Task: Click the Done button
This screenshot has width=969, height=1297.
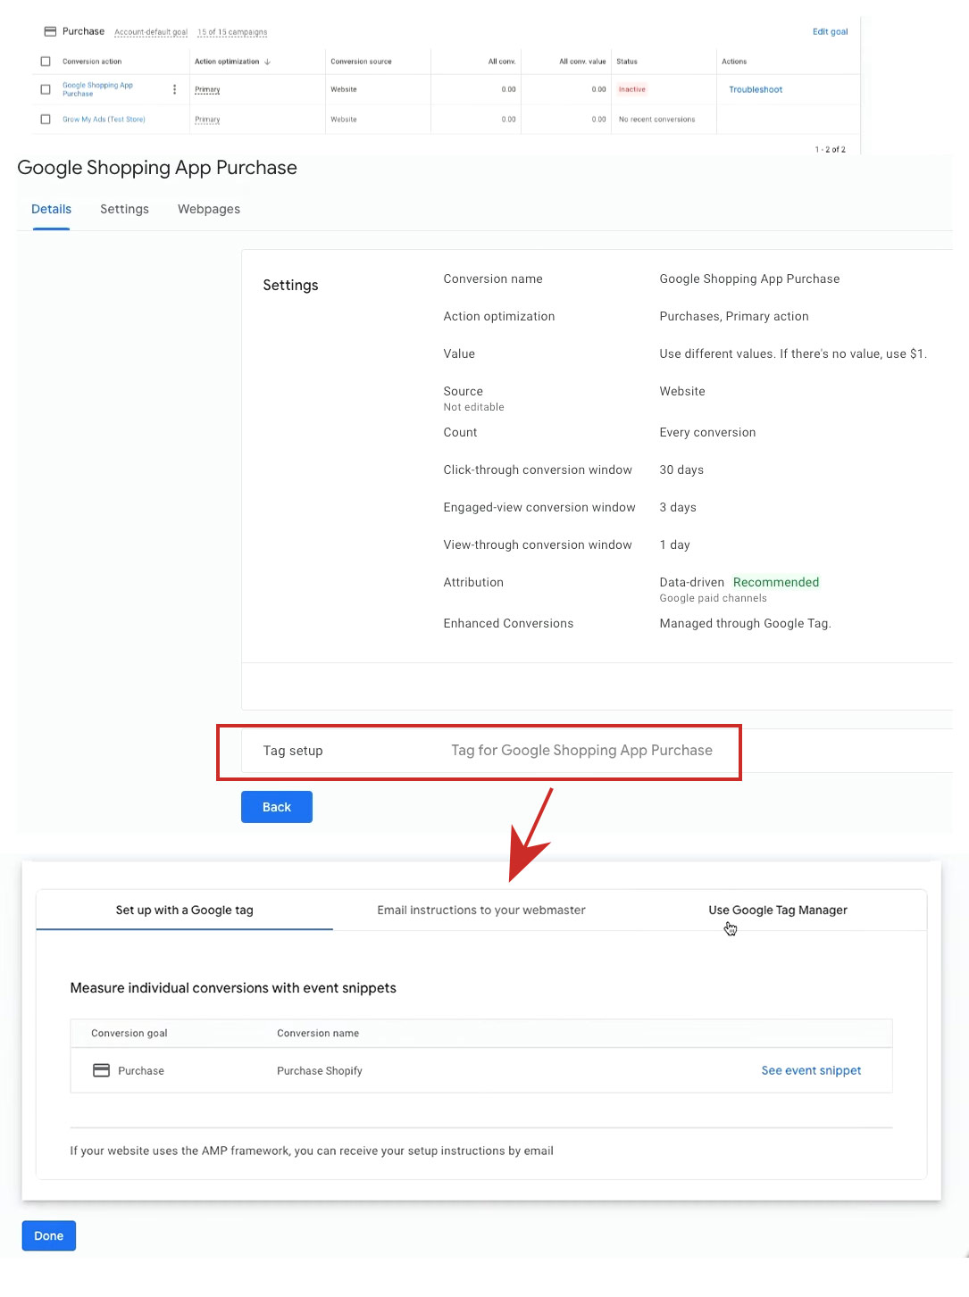Action: pyautogui.click(x=49, y=1235)
